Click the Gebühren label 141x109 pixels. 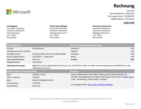tap(75, 49)
